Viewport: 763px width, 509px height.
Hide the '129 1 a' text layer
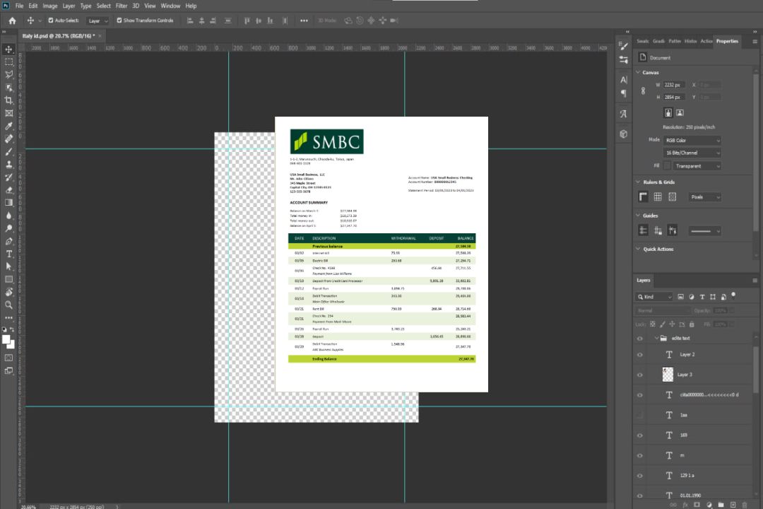click(x=640, y=476)
